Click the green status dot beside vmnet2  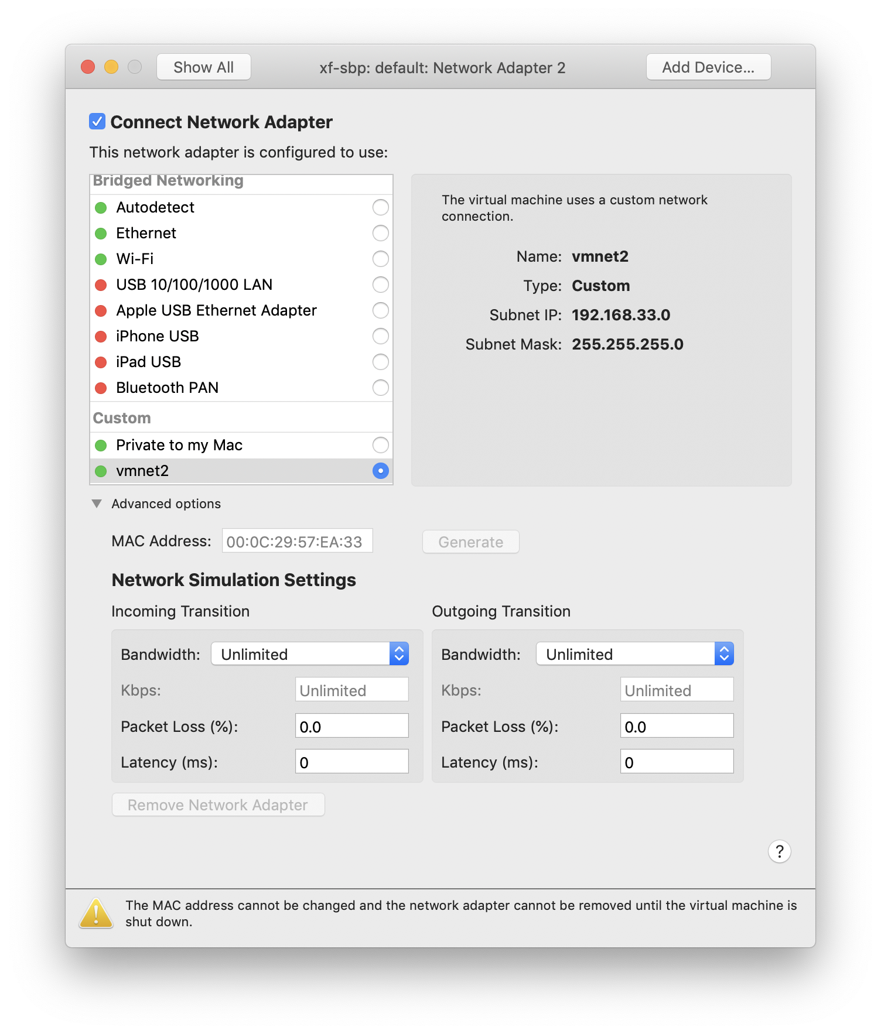click(x=101, y=471)
